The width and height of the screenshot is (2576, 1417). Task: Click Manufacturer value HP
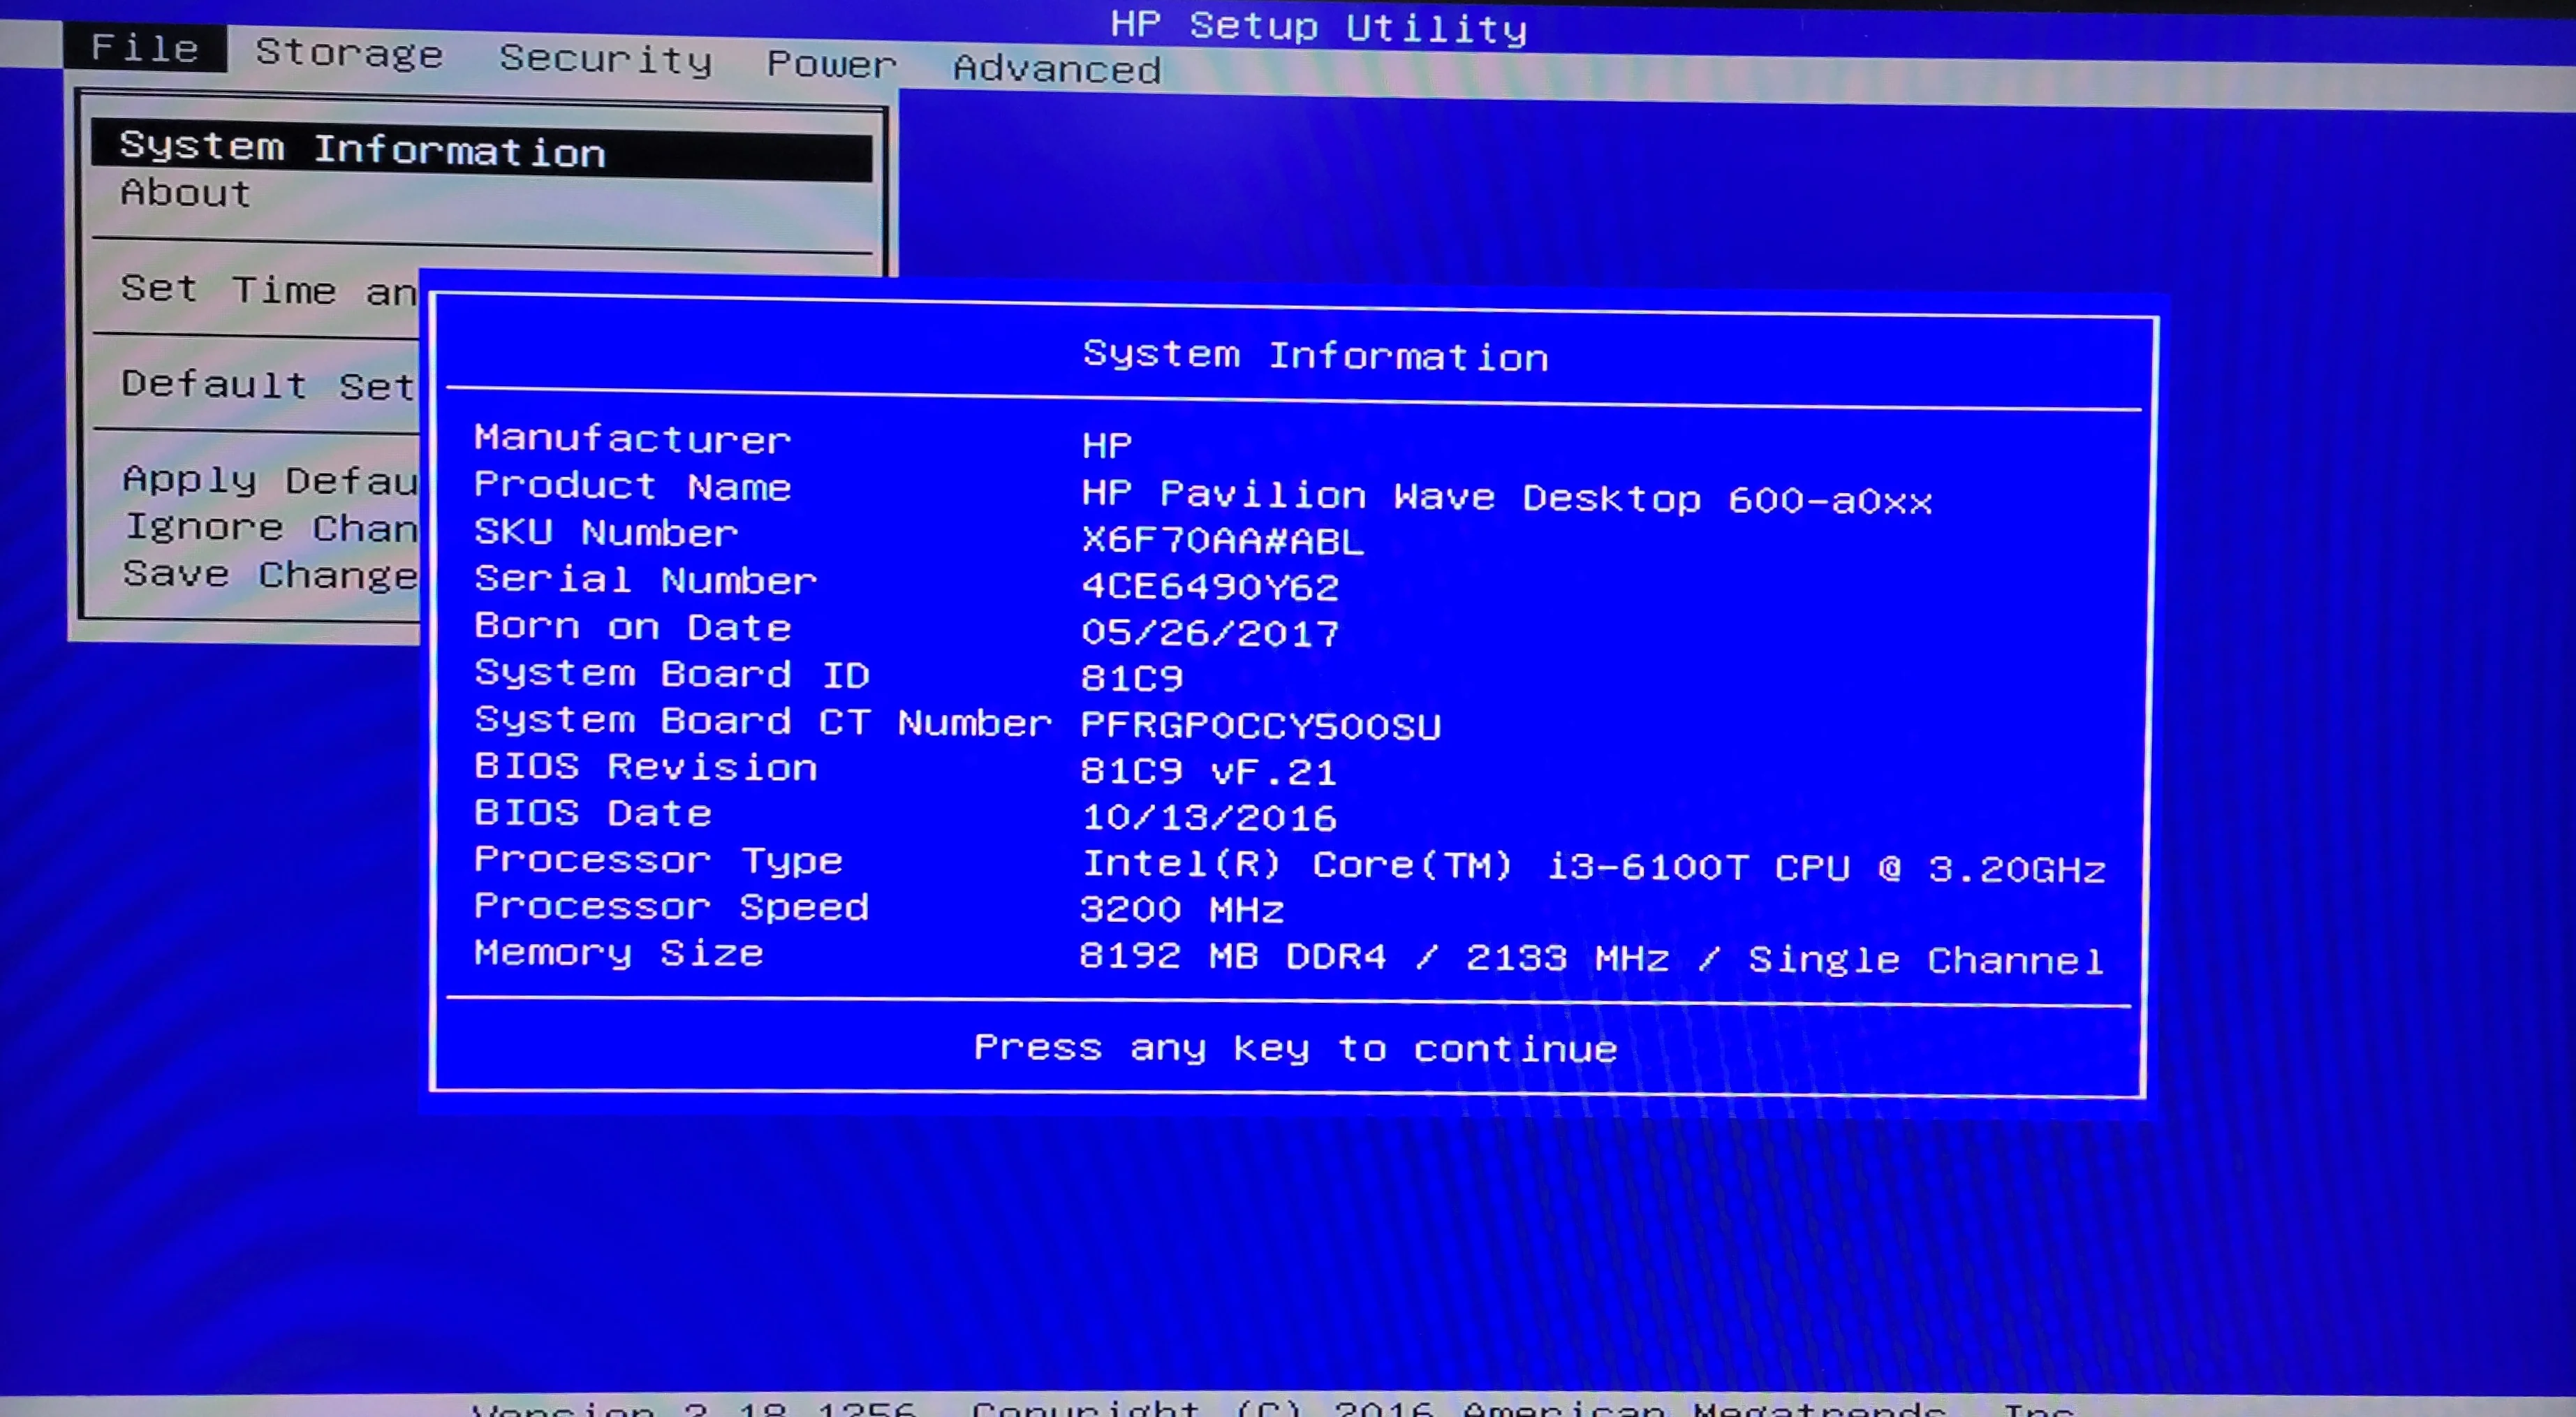[1107, 445]
